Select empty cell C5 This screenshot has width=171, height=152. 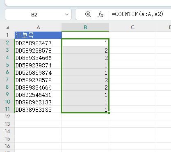132,65
